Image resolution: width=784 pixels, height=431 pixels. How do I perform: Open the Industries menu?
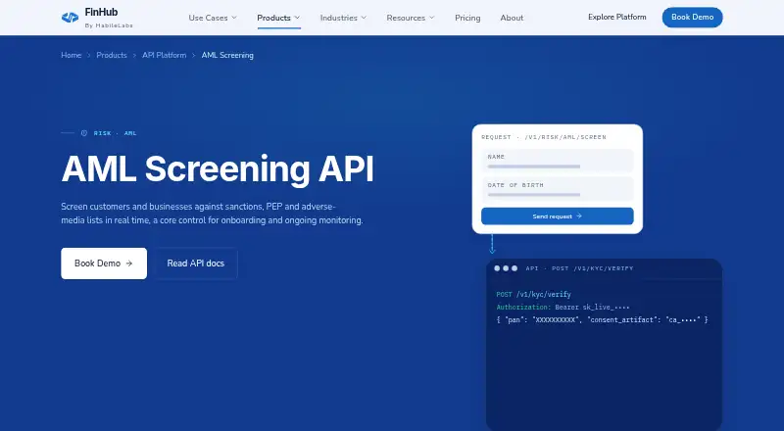point(343,18)
